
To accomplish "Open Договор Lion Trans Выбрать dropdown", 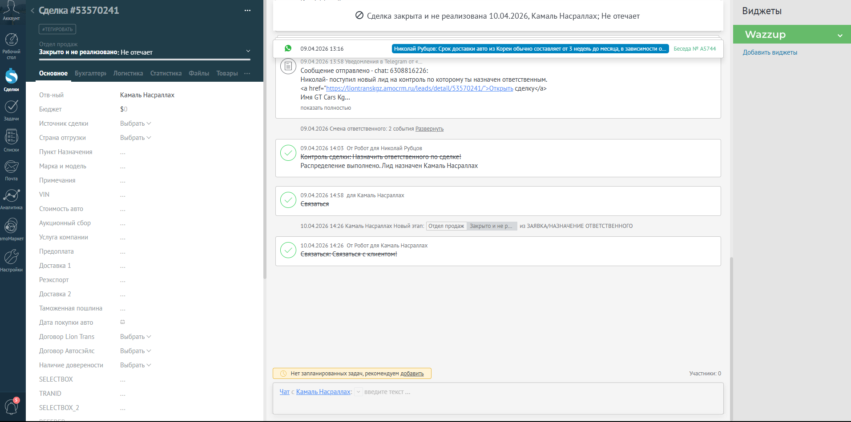I will (x=136, y=337).
